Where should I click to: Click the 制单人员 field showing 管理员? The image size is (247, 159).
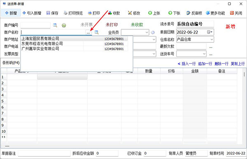click(196, 153)
